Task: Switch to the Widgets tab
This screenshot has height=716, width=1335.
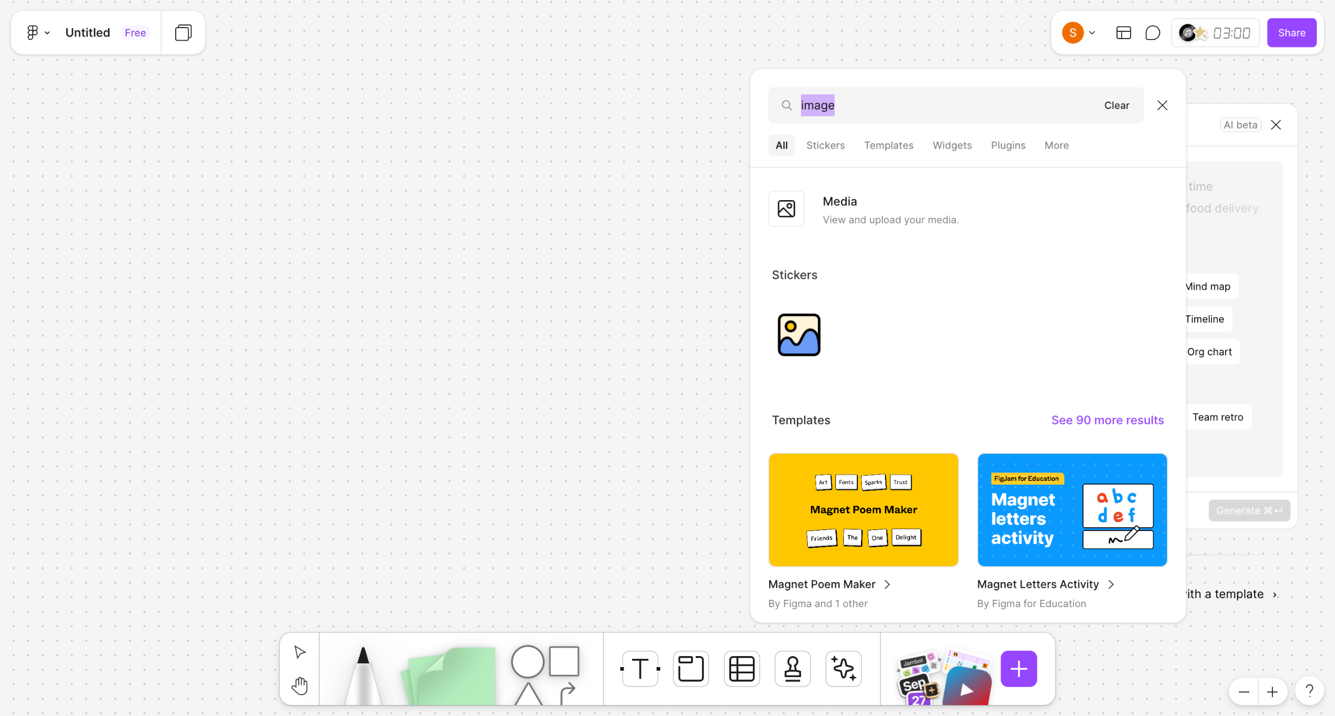Action: click(952, 145)
